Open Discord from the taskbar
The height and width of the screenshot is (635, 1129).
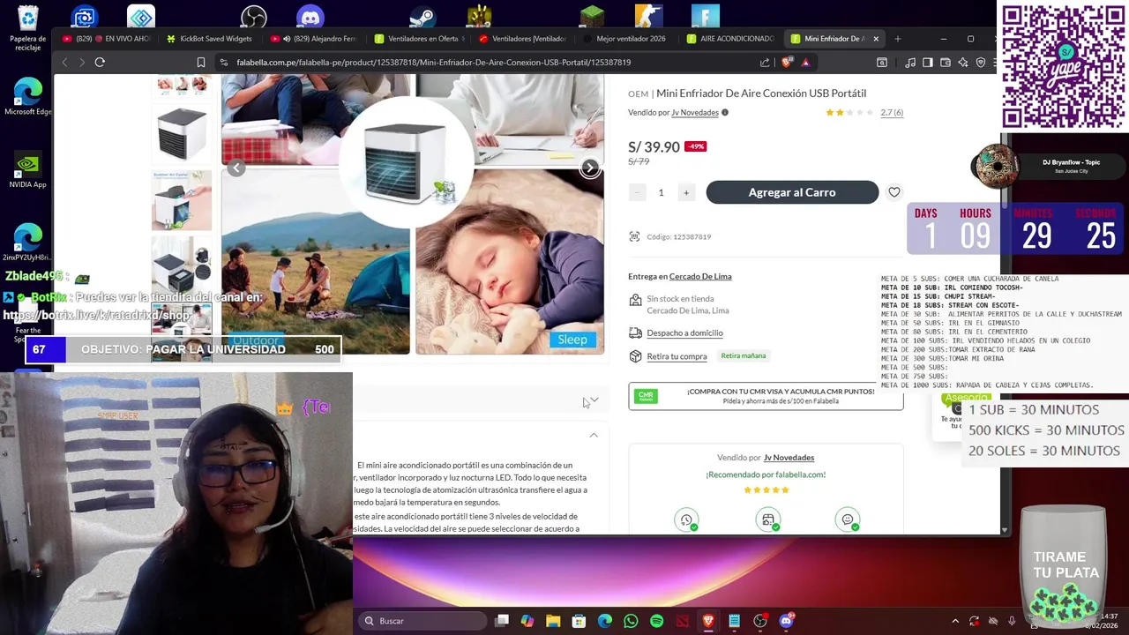click(786, 621)
